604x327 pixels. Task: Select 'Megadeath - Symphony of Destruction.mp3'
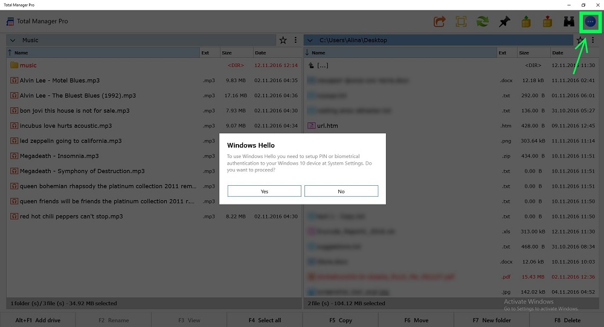coord(113,171)
